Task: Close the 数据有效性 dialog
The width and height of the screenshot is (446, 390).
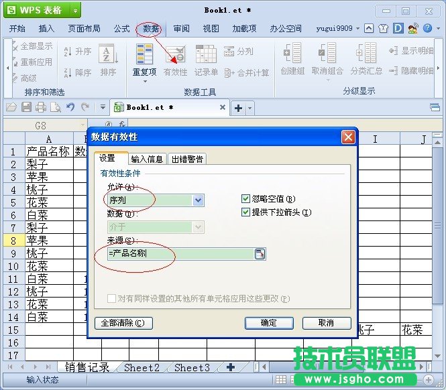Action: [x=348, y=137]
